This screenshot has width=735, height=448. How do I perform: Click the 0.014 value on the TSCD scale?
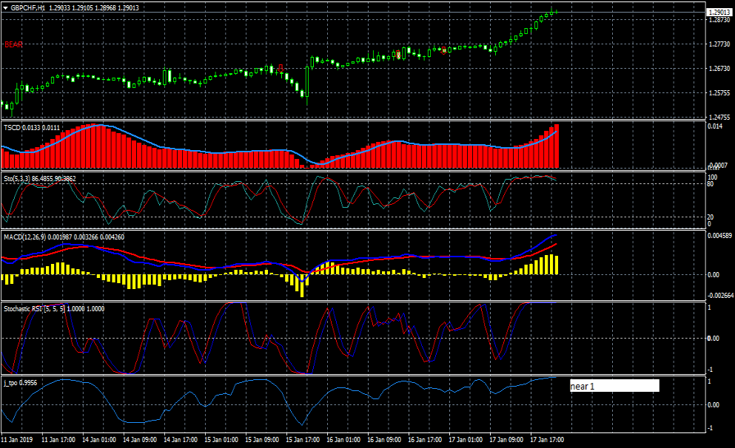point(715,127)
